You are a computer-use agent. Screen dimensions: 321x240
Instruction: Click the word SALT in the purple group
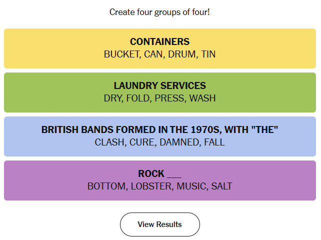tap(221, 186)
